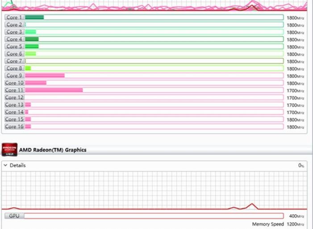The width and height of the screenshot is (313, 229).
Task: Click the Core 2 label
Action: click(14, 25)
